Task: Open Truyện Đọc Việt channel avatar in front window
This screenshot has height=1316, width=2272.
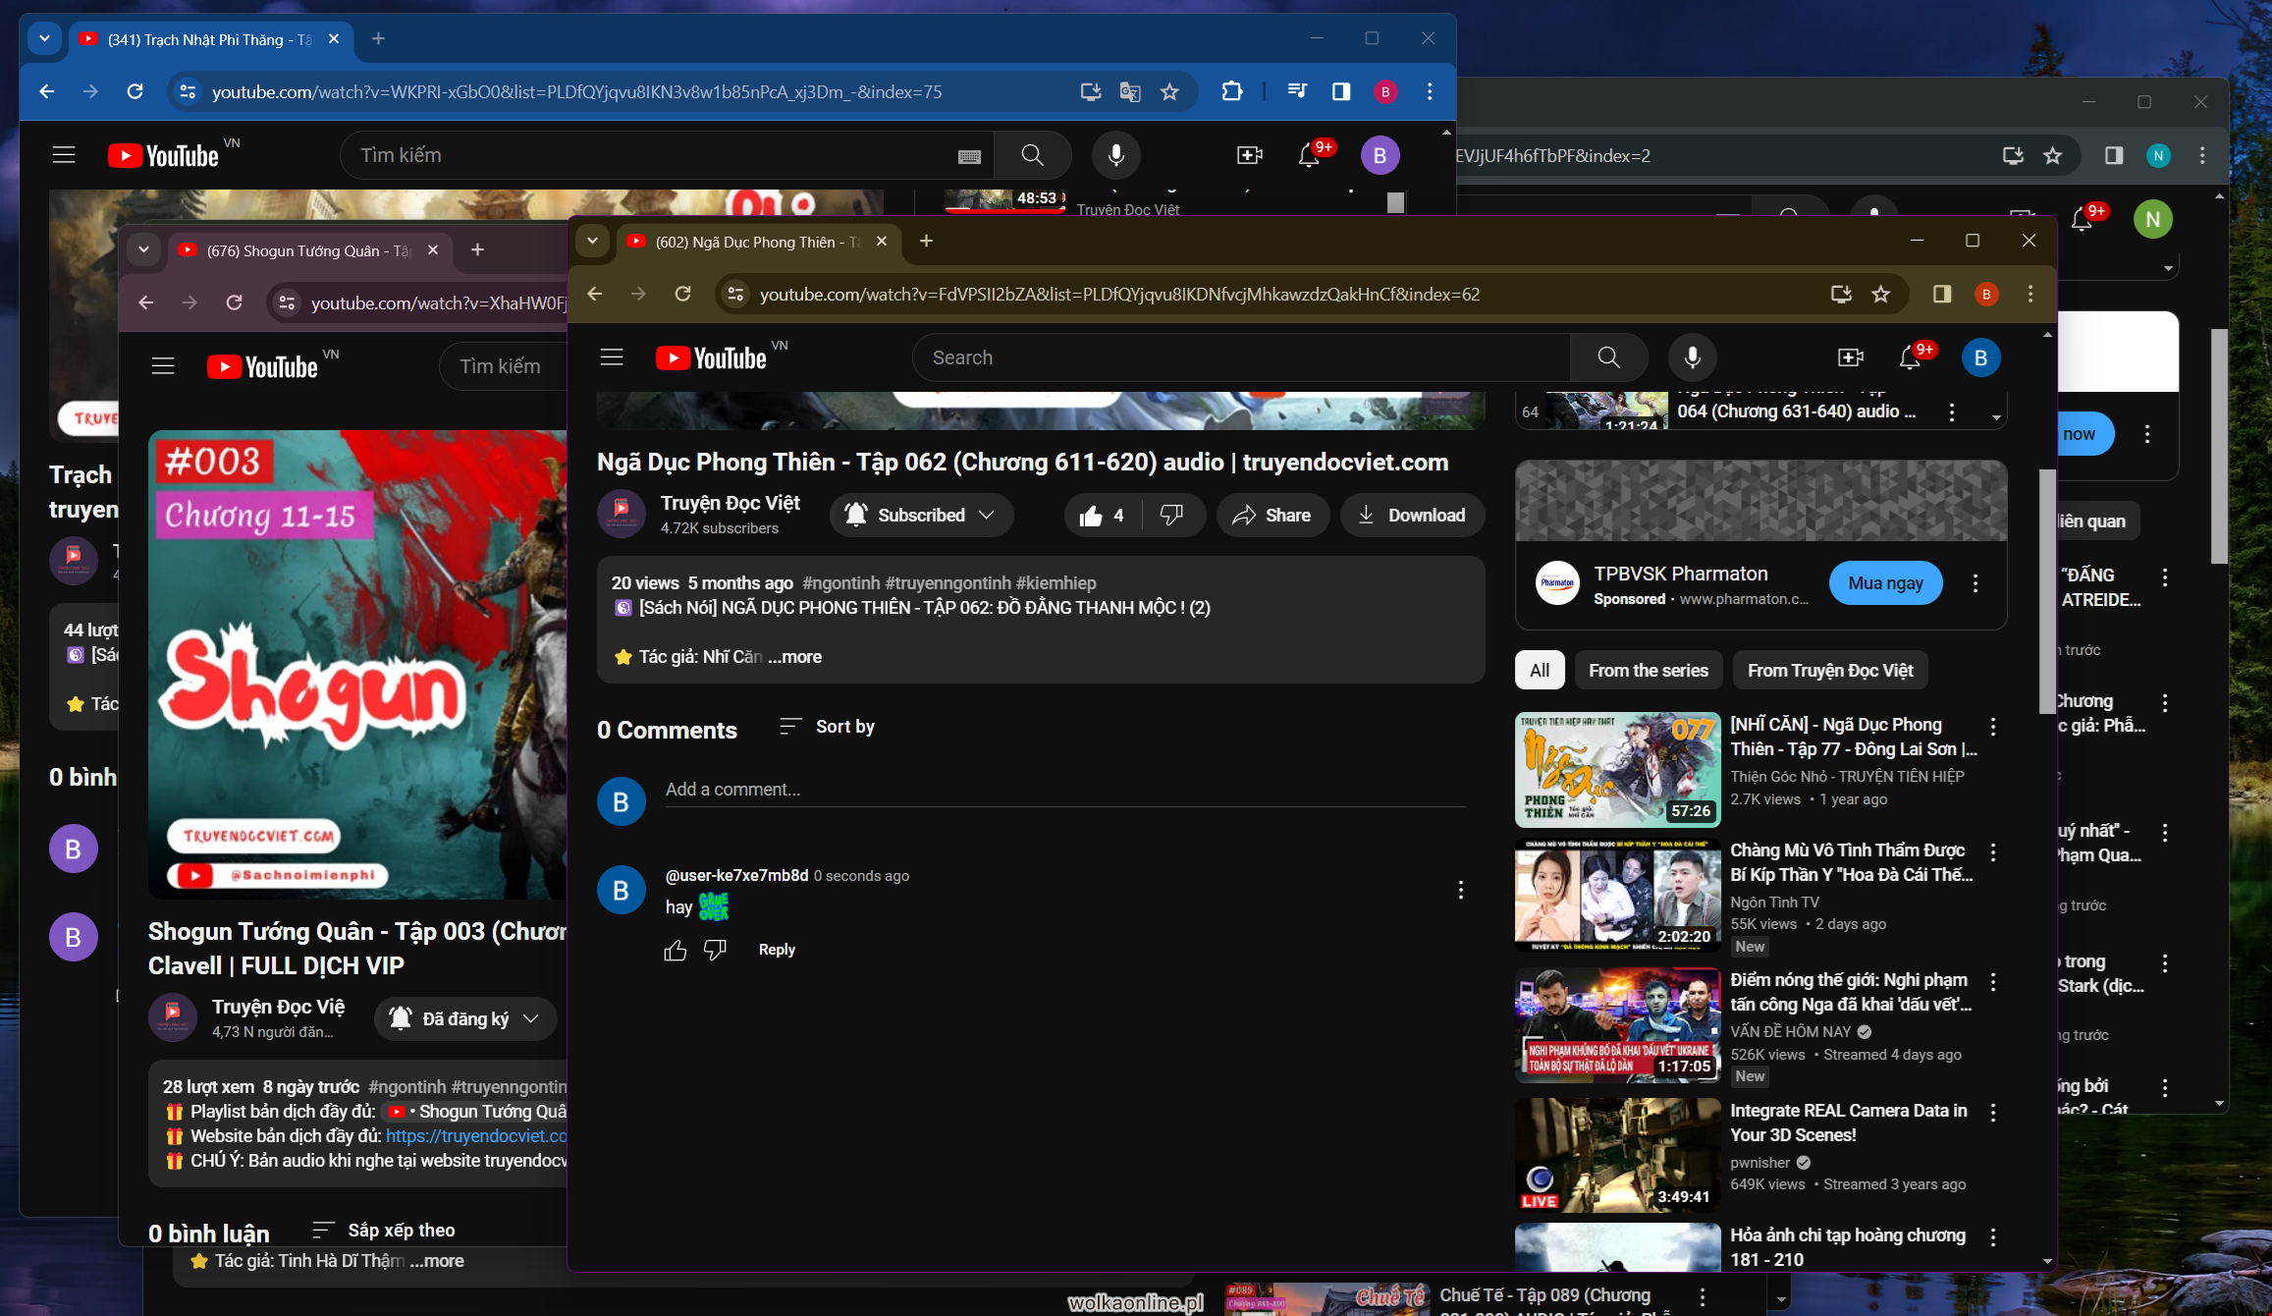Action: point(622,514)
